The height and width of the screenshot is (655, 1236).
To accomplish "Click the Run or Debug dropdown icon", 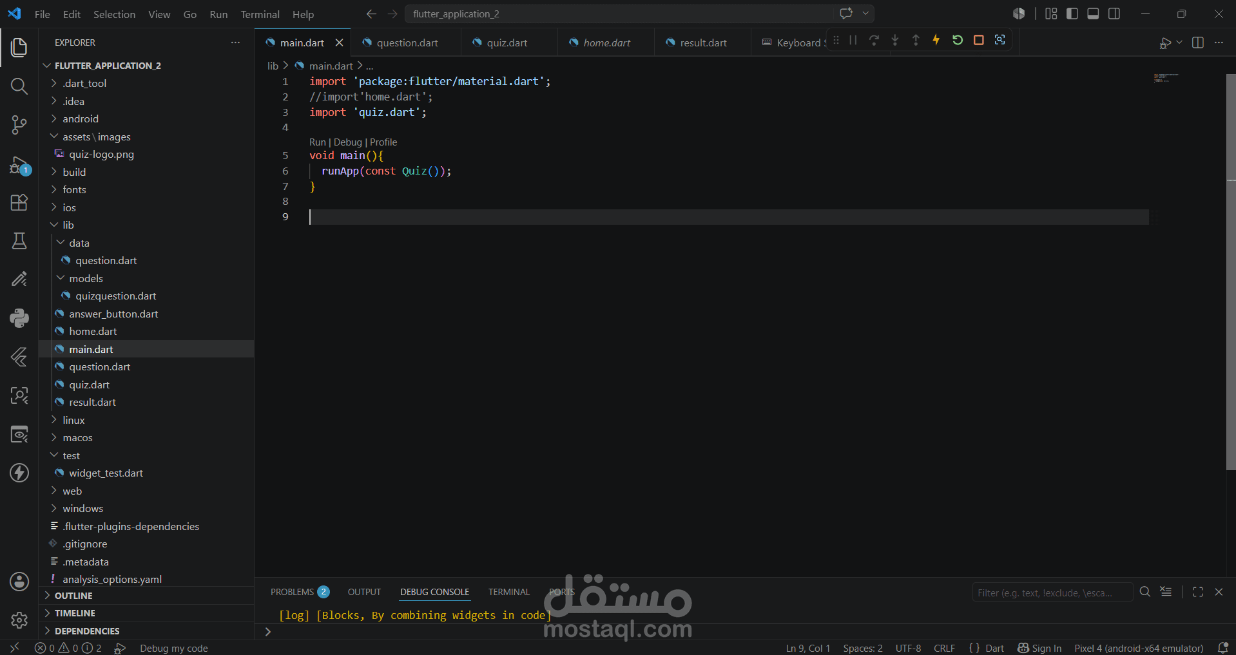I will [1179, 43].
